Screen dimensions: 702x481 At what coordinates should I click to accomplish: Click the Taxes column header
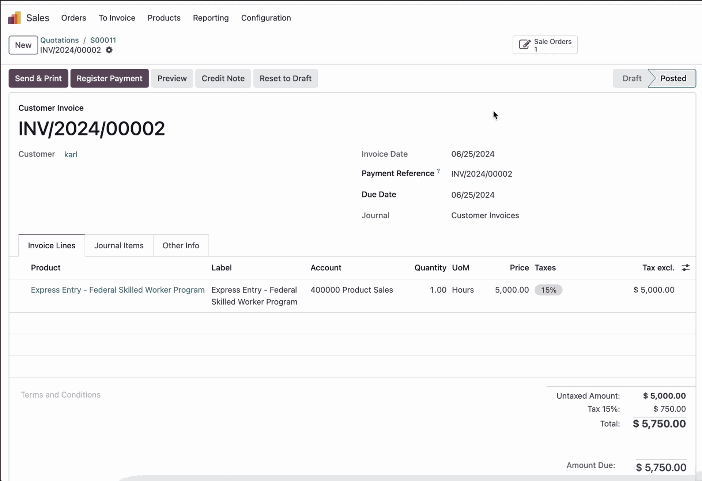click(545, 268)
